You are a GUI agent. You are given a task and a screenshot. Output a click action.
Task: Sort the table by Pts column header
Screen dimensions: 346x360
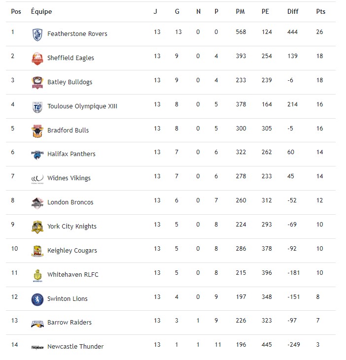[320, 12]
